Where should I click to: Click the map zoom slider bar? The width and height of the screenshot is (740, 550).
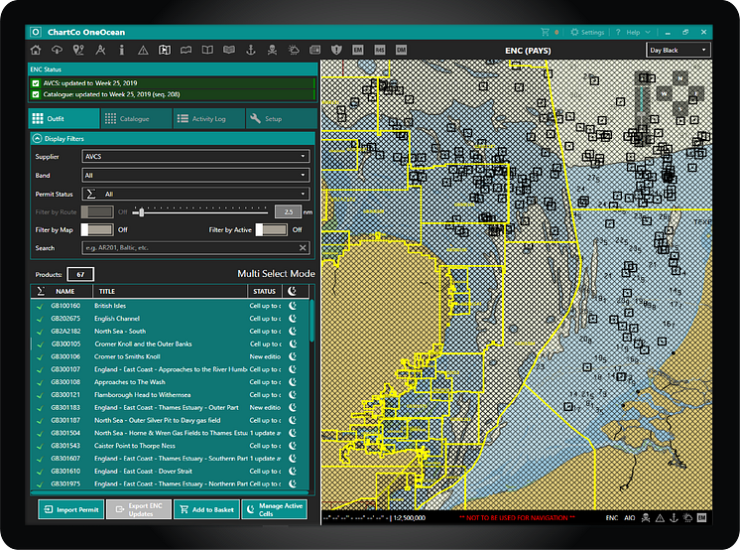(x=642, y=98)
